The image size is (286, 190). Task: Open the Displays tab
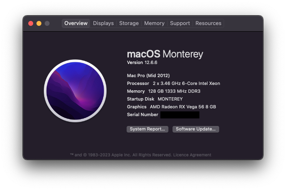pyautogui.click(x=103, y=23)
